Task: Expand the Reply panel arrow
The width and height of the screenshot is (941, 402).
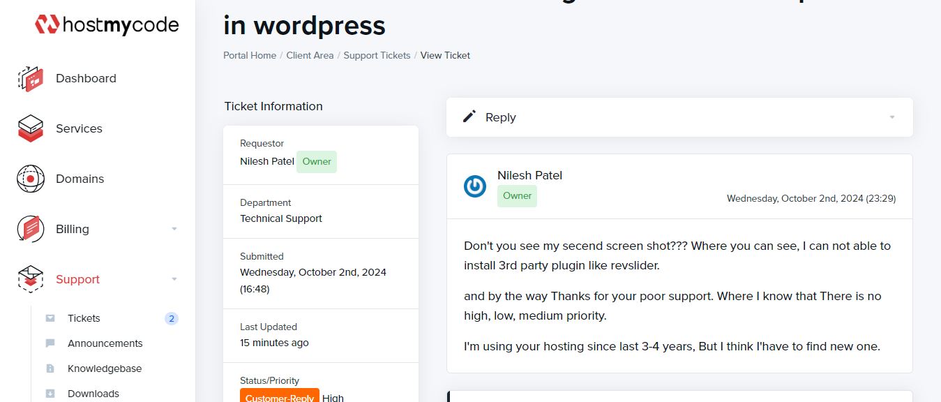Action: [891, 117]
